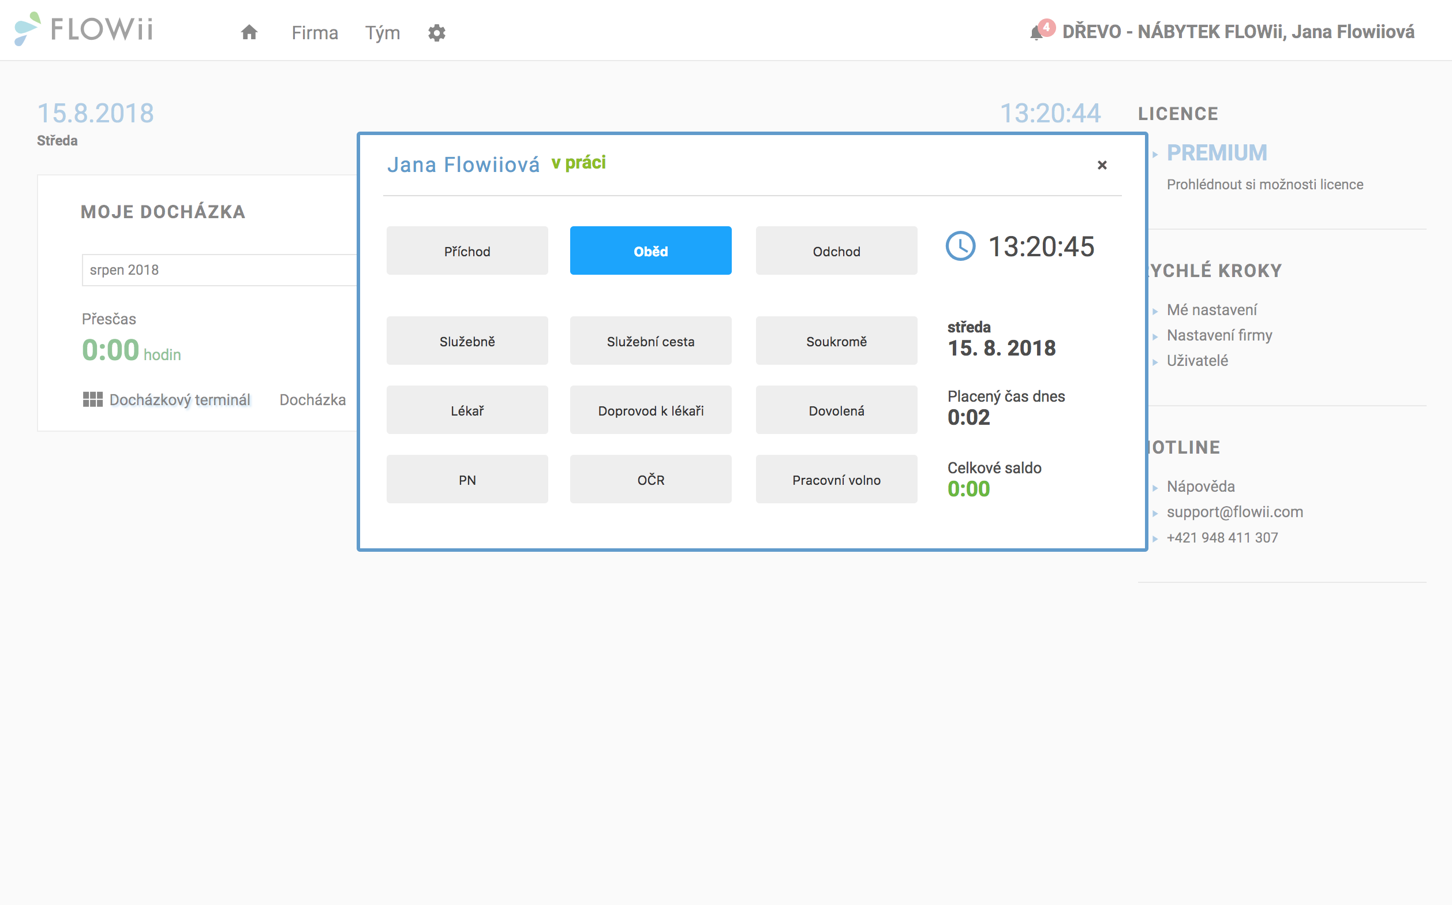The height and width of the screenshot is (905, 1452).
Task: Open the srpen 2018 month field
Action: click(220, 270)
